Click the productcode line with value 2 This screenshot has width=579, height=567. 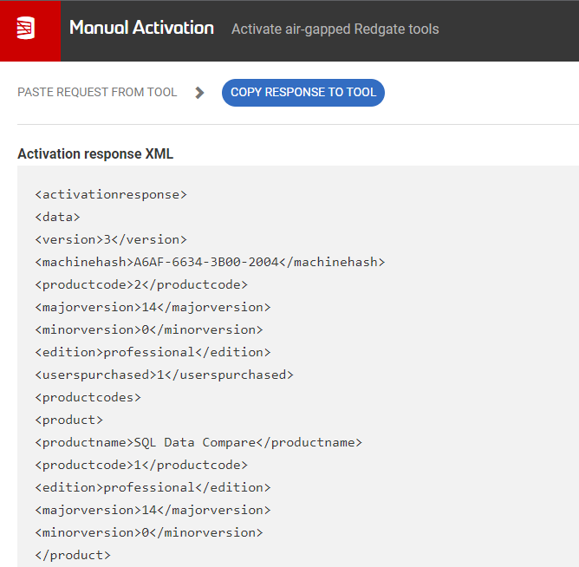pos(141,284)
